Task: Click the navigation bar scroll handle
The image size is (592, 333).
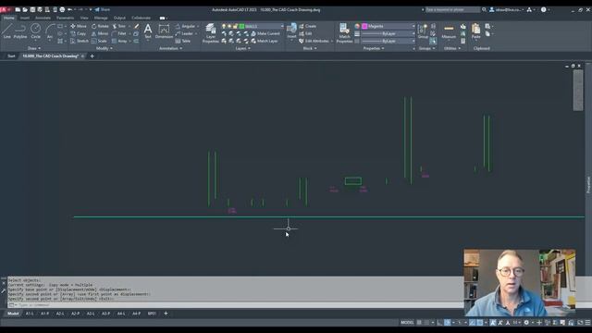Action: tap(577, 90)
